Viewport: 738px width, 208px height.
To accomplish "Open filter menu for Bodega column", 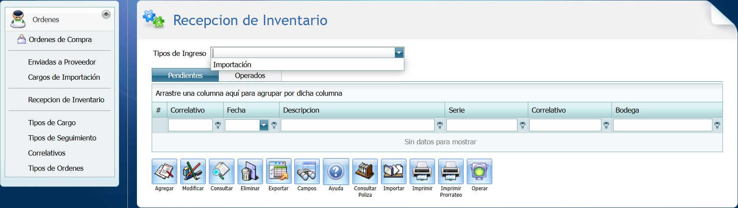I will [x=717, y=125].
